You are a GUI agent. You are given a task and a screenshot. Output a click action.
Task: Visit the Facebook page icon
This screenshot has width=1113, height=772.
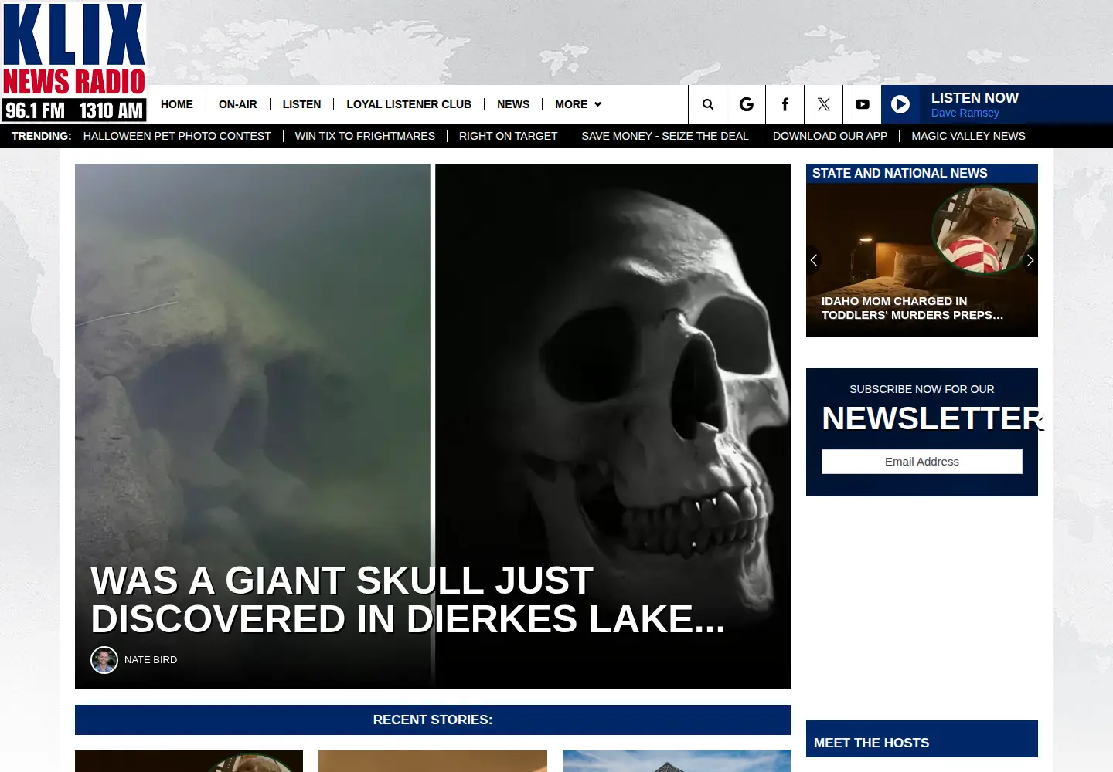coord(785,104)
